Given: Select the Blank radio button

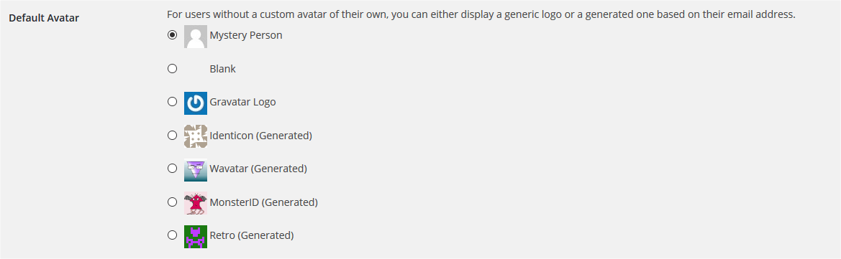Looking at the screenshot, I should click(x=172, y=68).
